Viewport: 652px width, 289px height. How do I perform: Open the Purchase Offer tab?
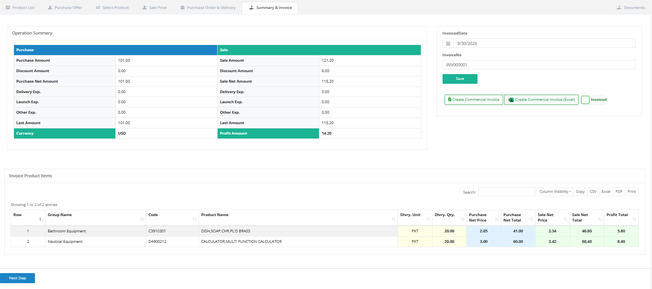[x=65, y=8]
